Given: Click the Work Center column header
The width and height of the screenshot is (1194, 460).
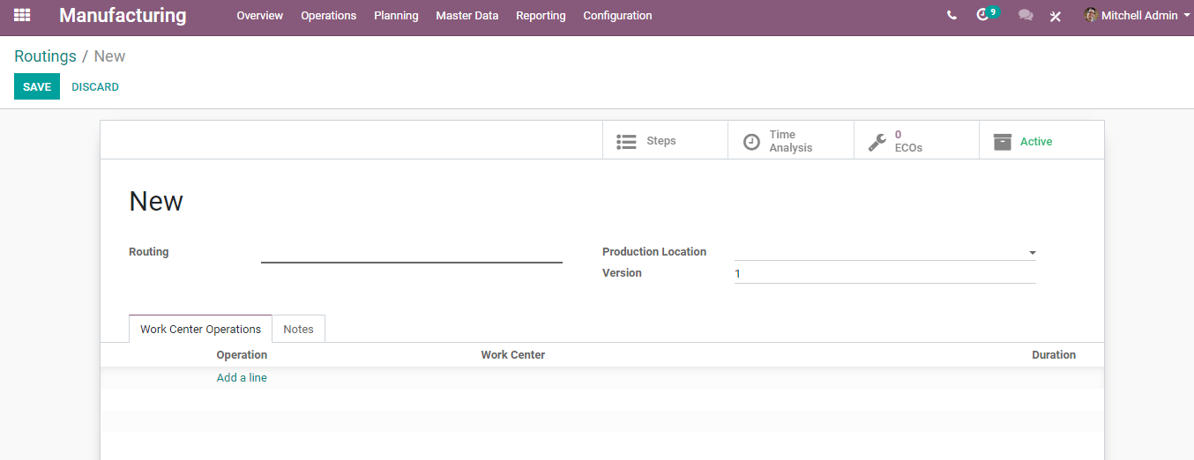Looking at the screenshot, I should (x=512, y=354).
